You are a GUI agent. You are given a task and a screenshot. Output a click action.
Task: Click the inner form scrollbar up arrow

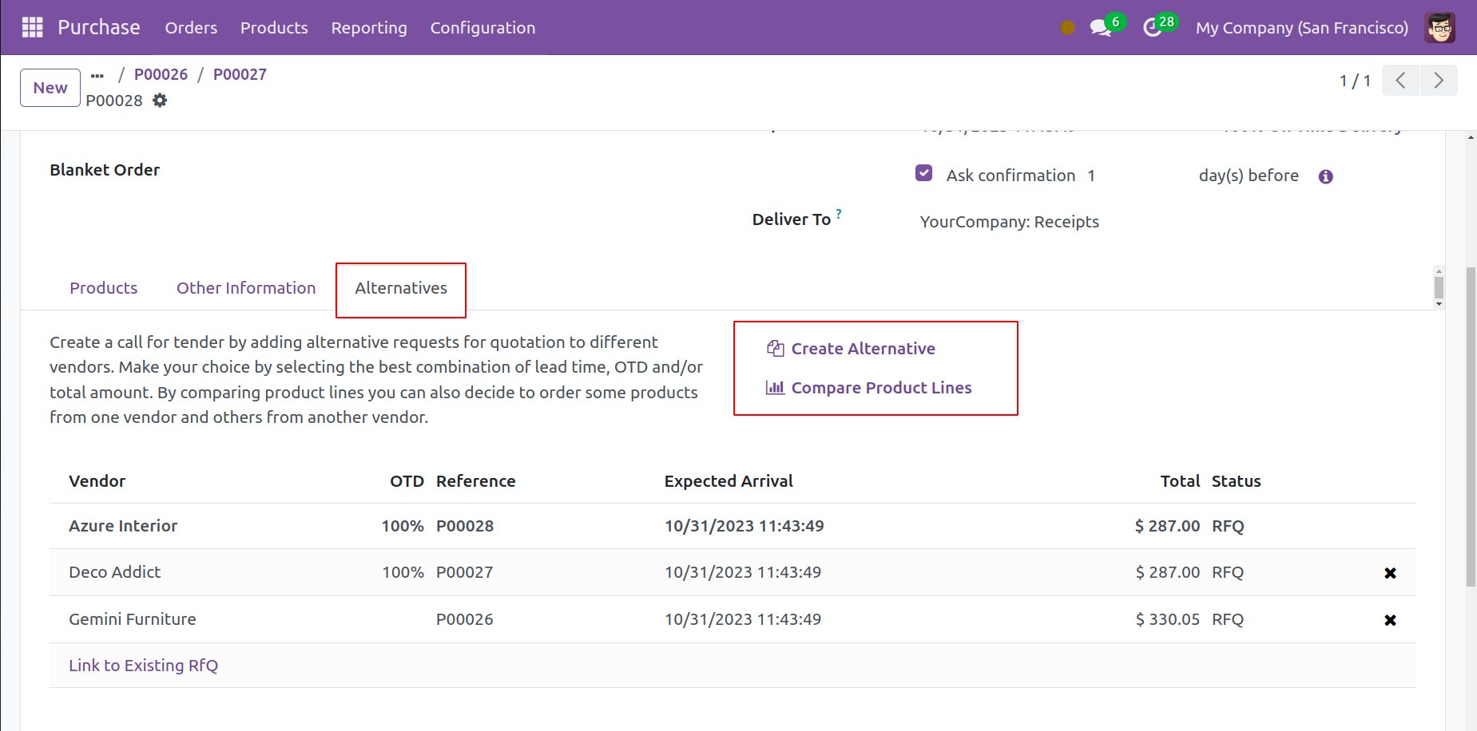point(1439,271)
